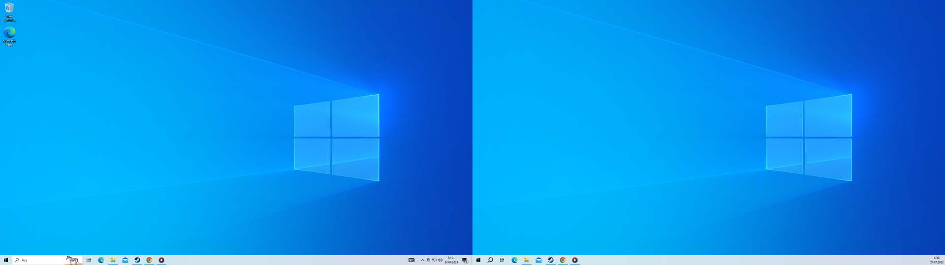945x265 pixels.
Task: Open media player icon on primary taskbar
Action: tap(161, 260)
